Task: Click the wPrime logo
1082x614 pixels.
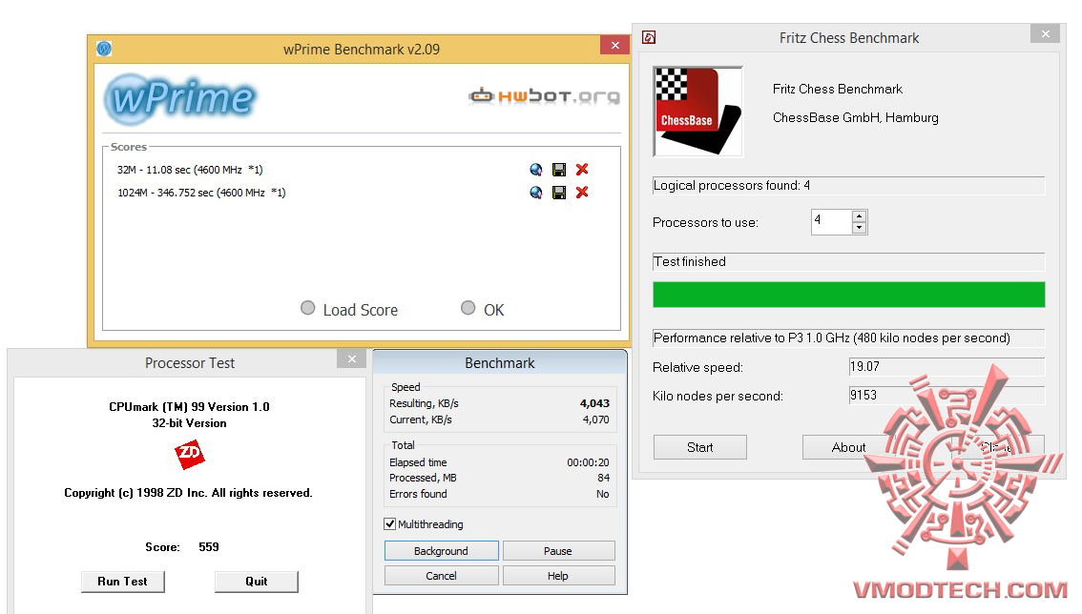Action: pyautogui.click(x=180, y=98)
